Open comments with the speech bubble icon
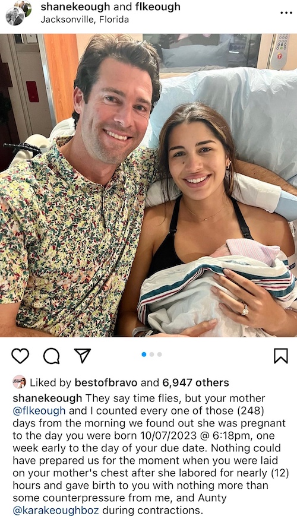Screen dimensions: 297x516 pos(51,356)
